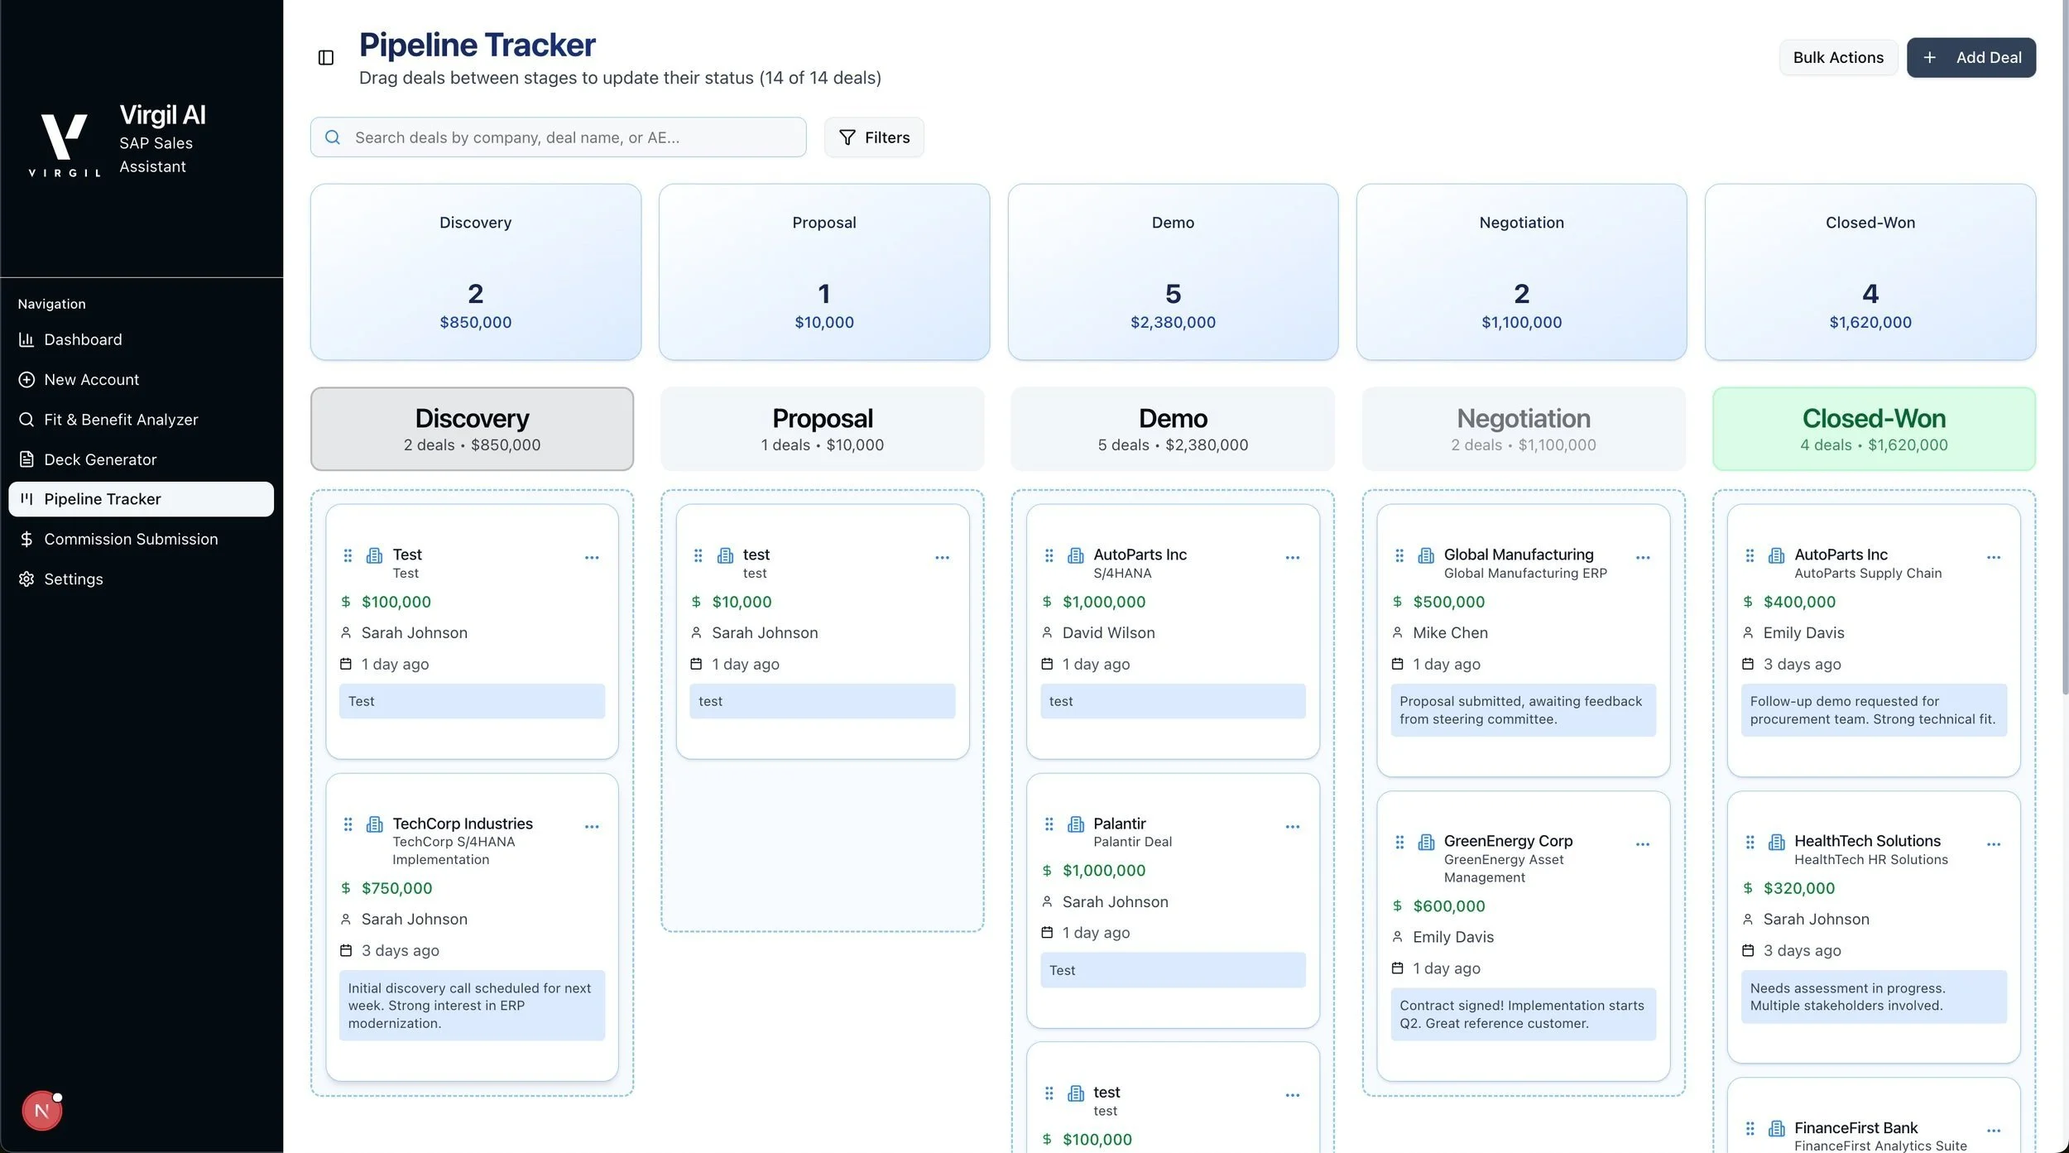Viewport: 2069px width, 1153px height.
Task: Click the drag handle on TechCorp Industries card
Action: (348, 824)
